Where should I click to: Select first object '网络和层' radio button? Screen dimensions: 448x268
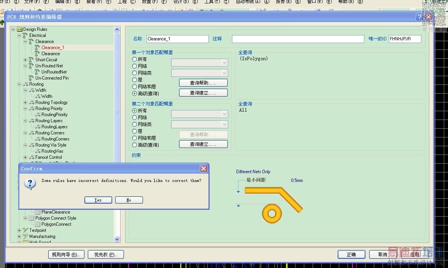134,87
